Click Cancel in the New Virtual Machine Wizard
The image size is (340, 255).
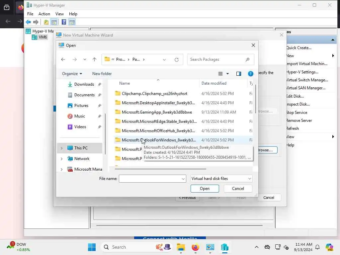tap(269, 198)
